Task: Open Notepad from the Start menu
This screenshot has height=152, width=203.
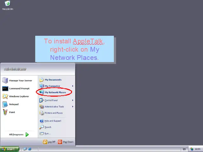Action: tap(5, 104)
